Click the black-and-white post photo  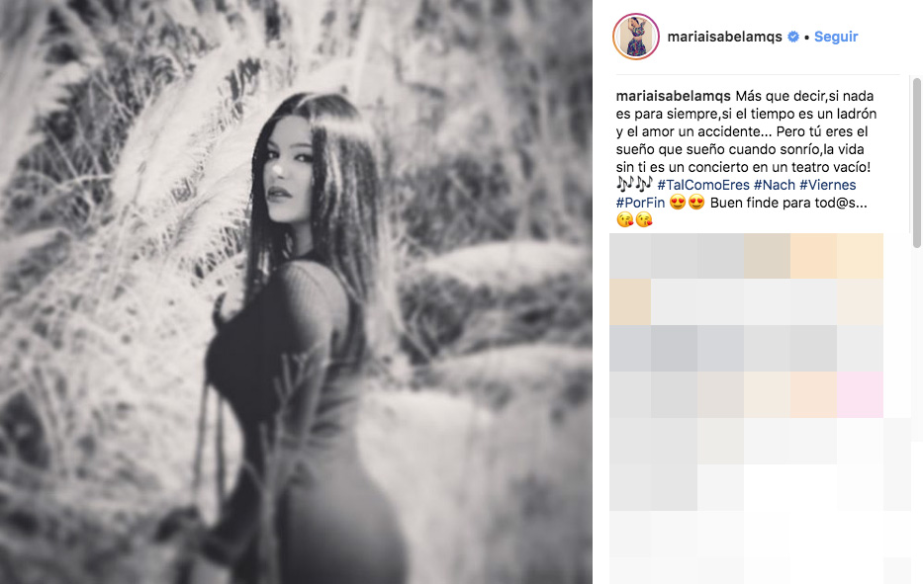click(x=296, y=292)
